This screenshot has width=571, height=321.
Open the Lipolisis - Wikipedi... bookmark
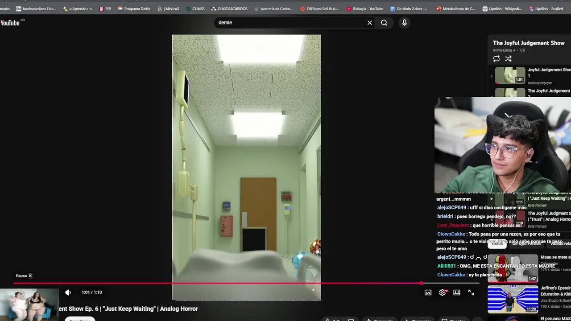coord(502,8)
